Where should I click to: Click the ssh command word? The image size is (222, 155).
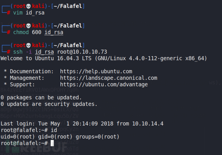[18, 52]
